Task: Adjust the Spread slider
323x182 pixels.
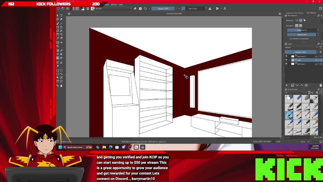Action: click(302, 35)
